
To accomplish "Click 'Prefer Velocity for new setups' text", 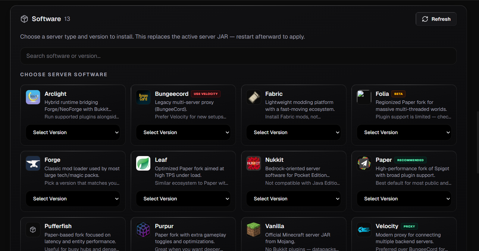I will pyautogui.click(x=190, y=117).
